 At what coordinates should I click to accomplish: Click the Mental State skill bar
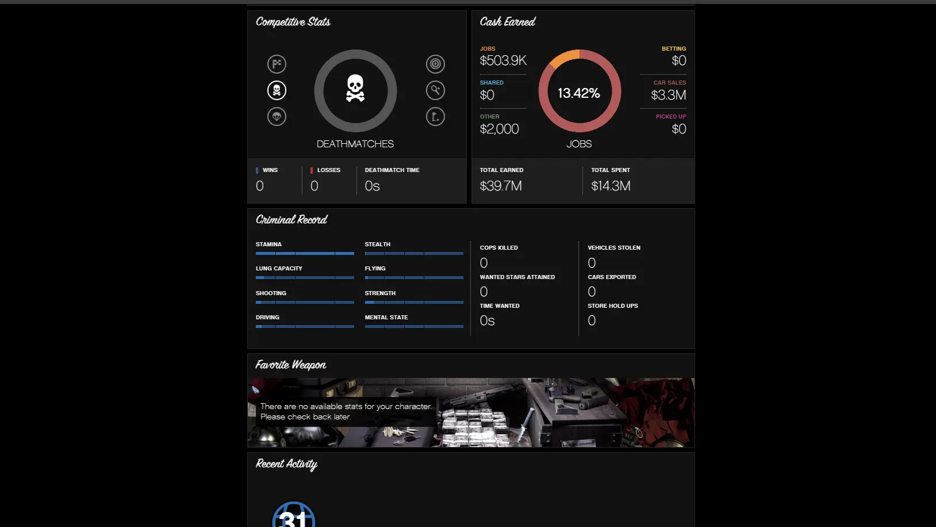click(x=414, y=326)
